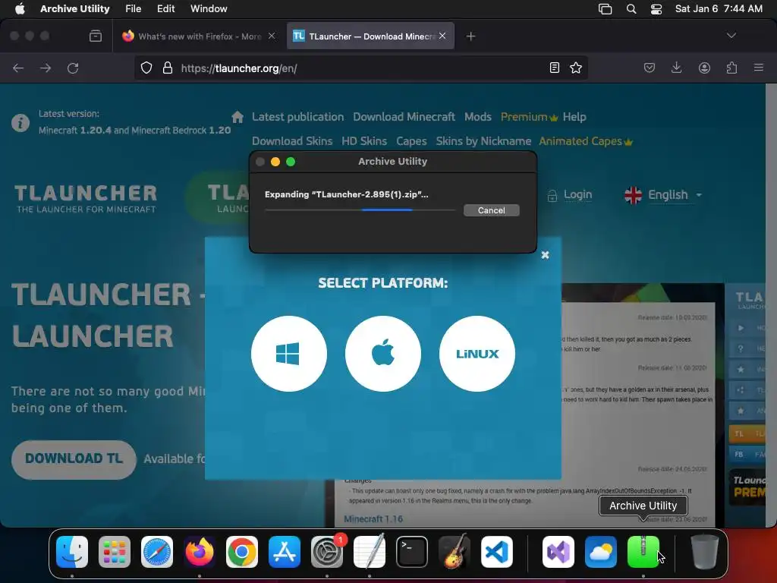
Task: Open the Archive Utility app menu
Action: [75, 8]
